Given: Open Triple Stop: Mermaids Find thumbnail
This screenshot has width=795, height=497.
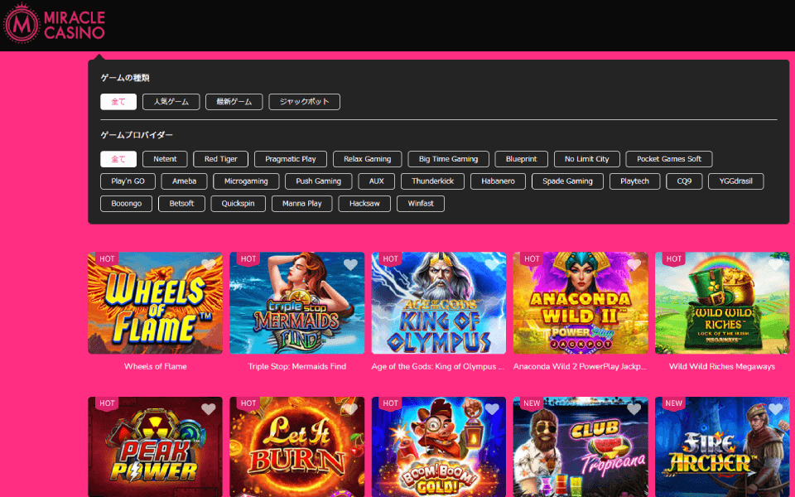Looking at the screenshot, I should coord(297,303).
